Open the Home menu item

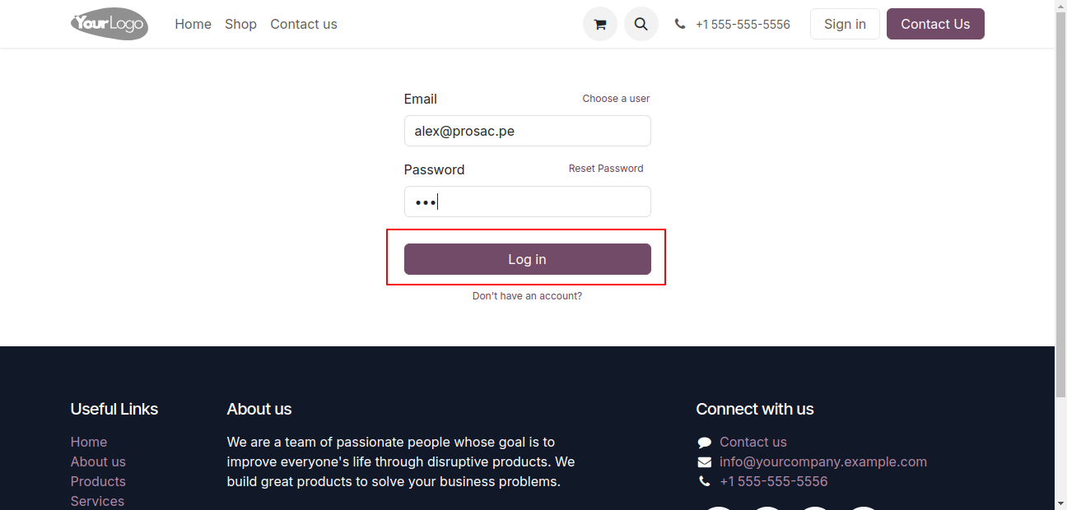click(x=193, y=24)
